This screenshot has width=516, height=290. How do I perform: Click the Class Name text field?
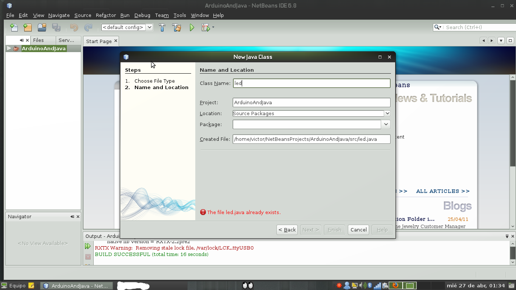[311, 83]
